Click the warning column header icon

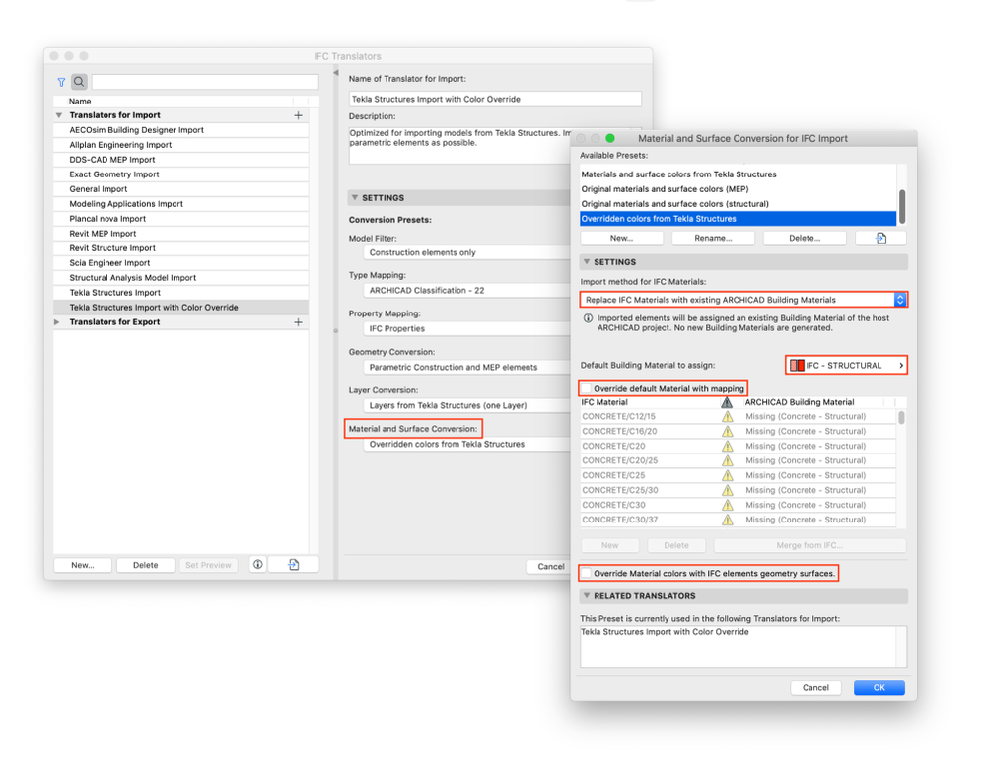click(x=727, y=402)
